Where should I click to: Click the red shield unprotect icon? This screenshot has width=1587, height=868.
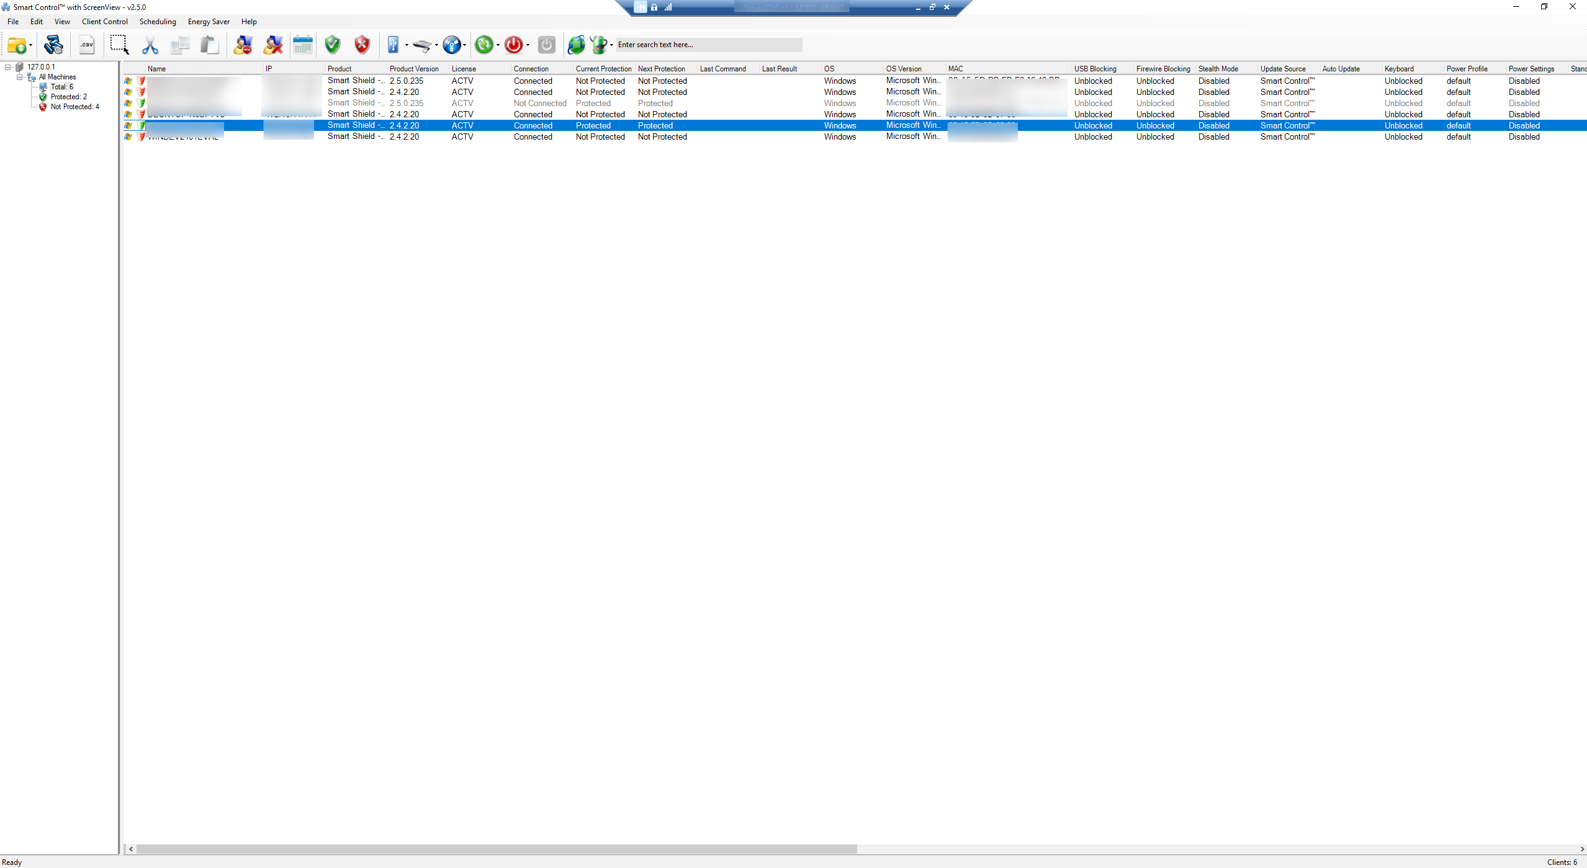362,45
